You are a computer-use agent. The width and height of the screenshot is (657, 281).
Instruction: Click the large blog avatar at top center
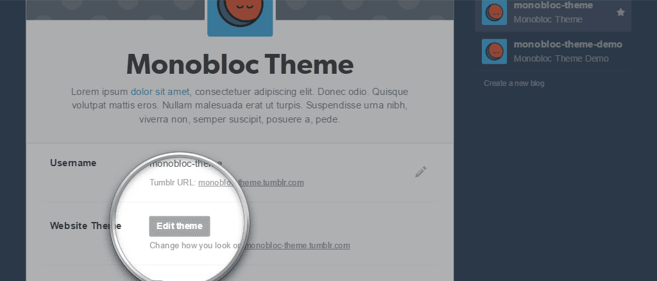(240, 18)
